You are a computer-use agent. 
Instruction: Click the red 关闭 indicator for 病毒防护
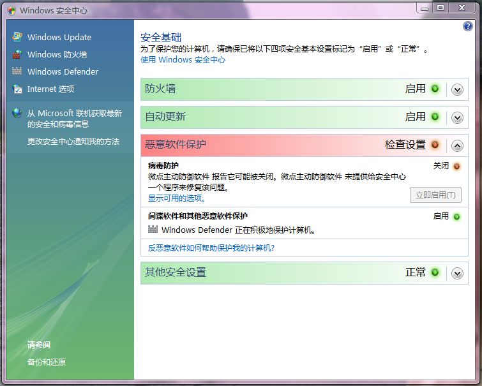tap(457, 167)
